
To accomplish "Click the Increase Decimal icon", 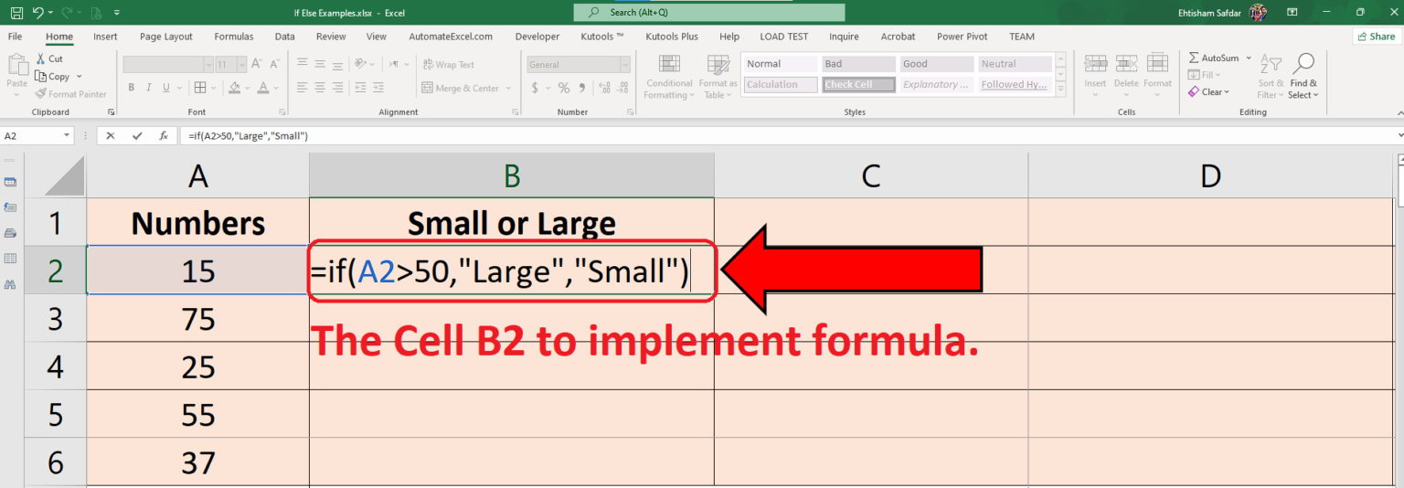I will click(x=602, y=88).
